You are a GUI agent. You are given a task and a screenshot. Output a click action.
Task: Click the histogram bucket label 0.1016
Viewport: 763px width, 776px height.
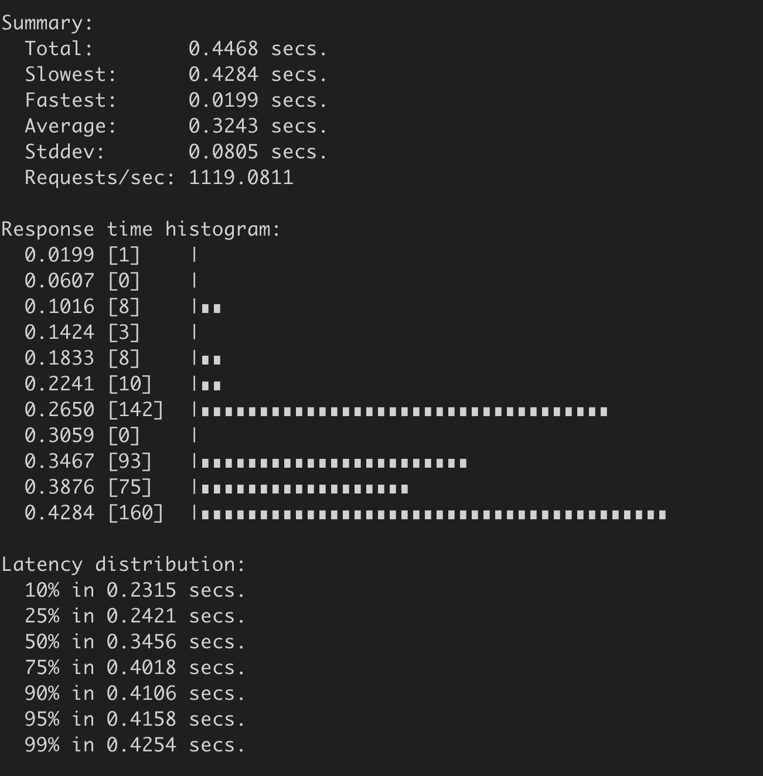tap(59, 307)
